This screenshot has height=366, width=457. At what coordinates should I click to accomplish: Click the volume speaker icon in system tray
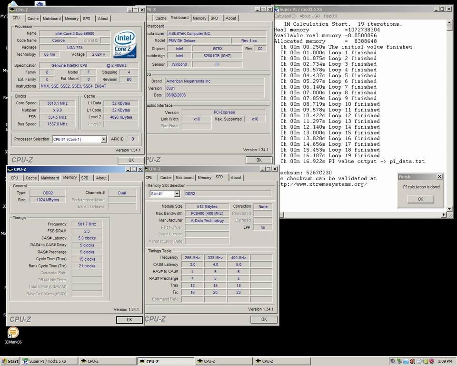pos(412,361)
